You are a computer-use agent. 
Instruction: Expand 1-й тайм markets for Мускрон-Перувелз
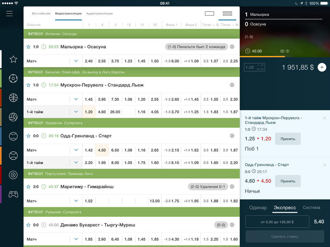point(76,112)
